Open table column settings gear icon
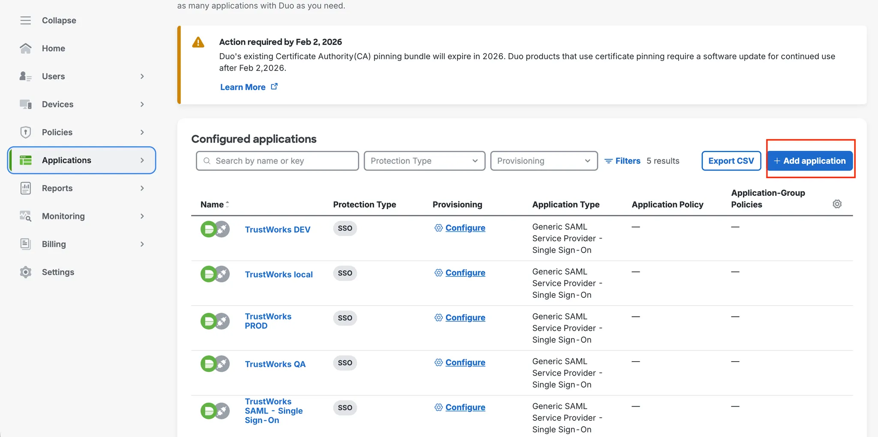Image resolution: width=878 pixels, height=437 pixels. (x=837, y=204)
